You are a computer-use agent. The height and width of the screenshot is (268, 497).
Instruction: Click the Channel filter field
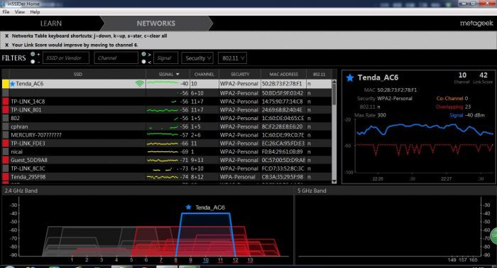(116, 58)
